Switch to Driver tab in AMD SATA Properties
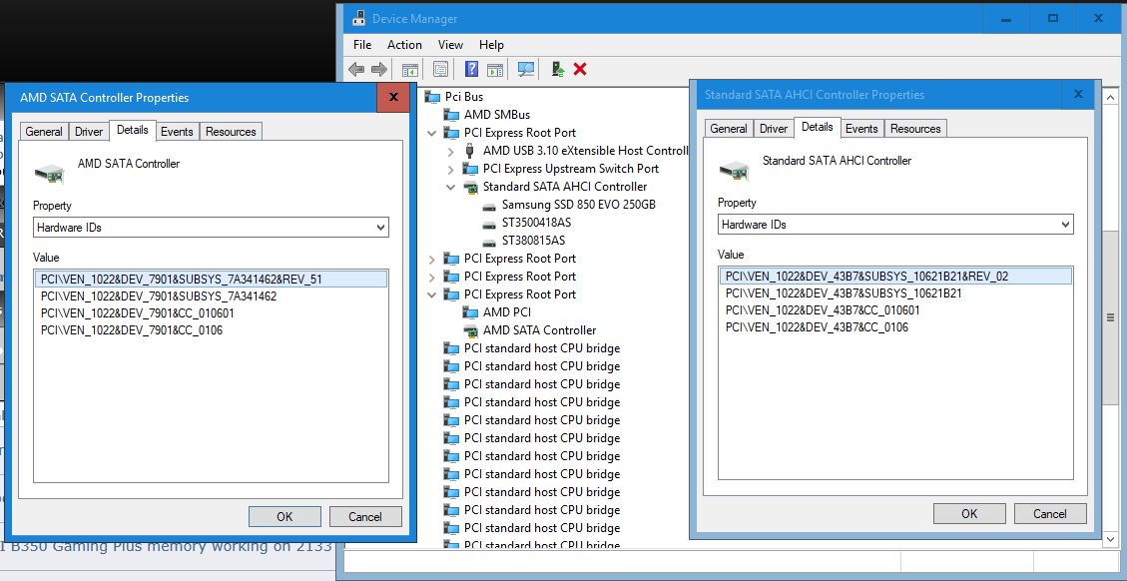Image resolution: width=1127 pixels, height=581 pixels. click(89, 132)
